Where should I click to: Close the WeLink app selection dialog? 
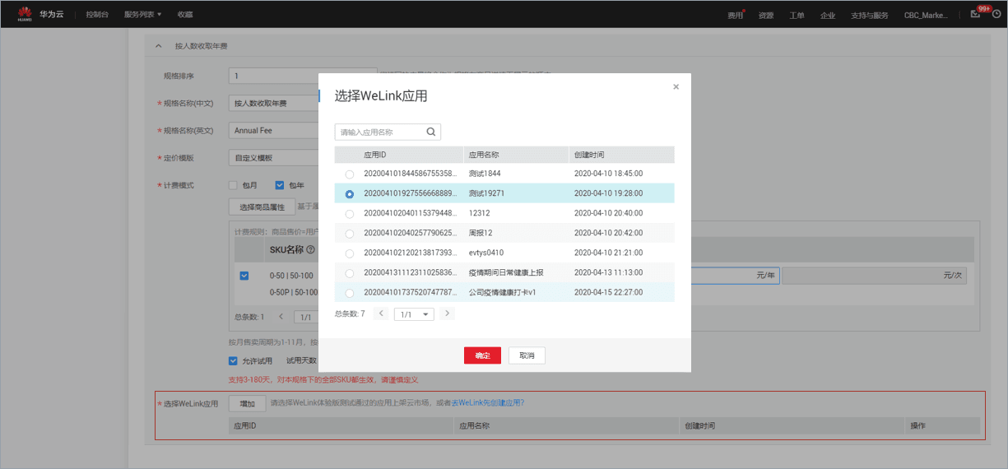pos(676,86)
